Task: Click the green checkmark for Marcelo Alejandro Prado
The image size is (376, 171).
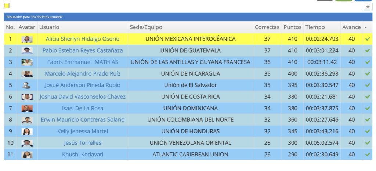Action: [368, 73]
